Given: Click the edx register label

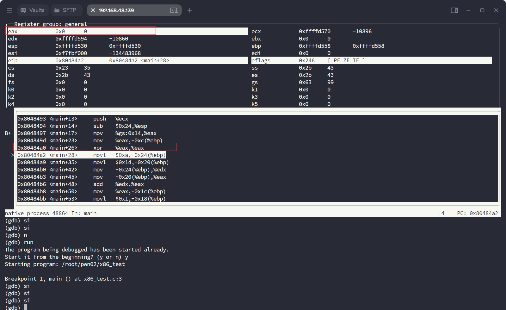Looking at the screenshot, I should (x=13, y=39).
